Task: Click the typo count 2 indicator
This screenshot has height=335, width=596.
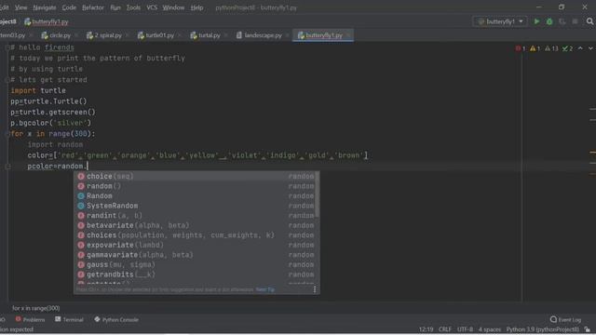Action: coord(567,48)
